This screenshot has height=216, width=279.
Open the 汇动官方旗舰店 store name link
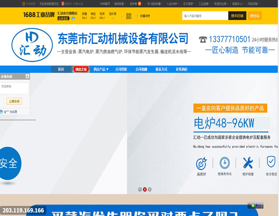(67, 13)
